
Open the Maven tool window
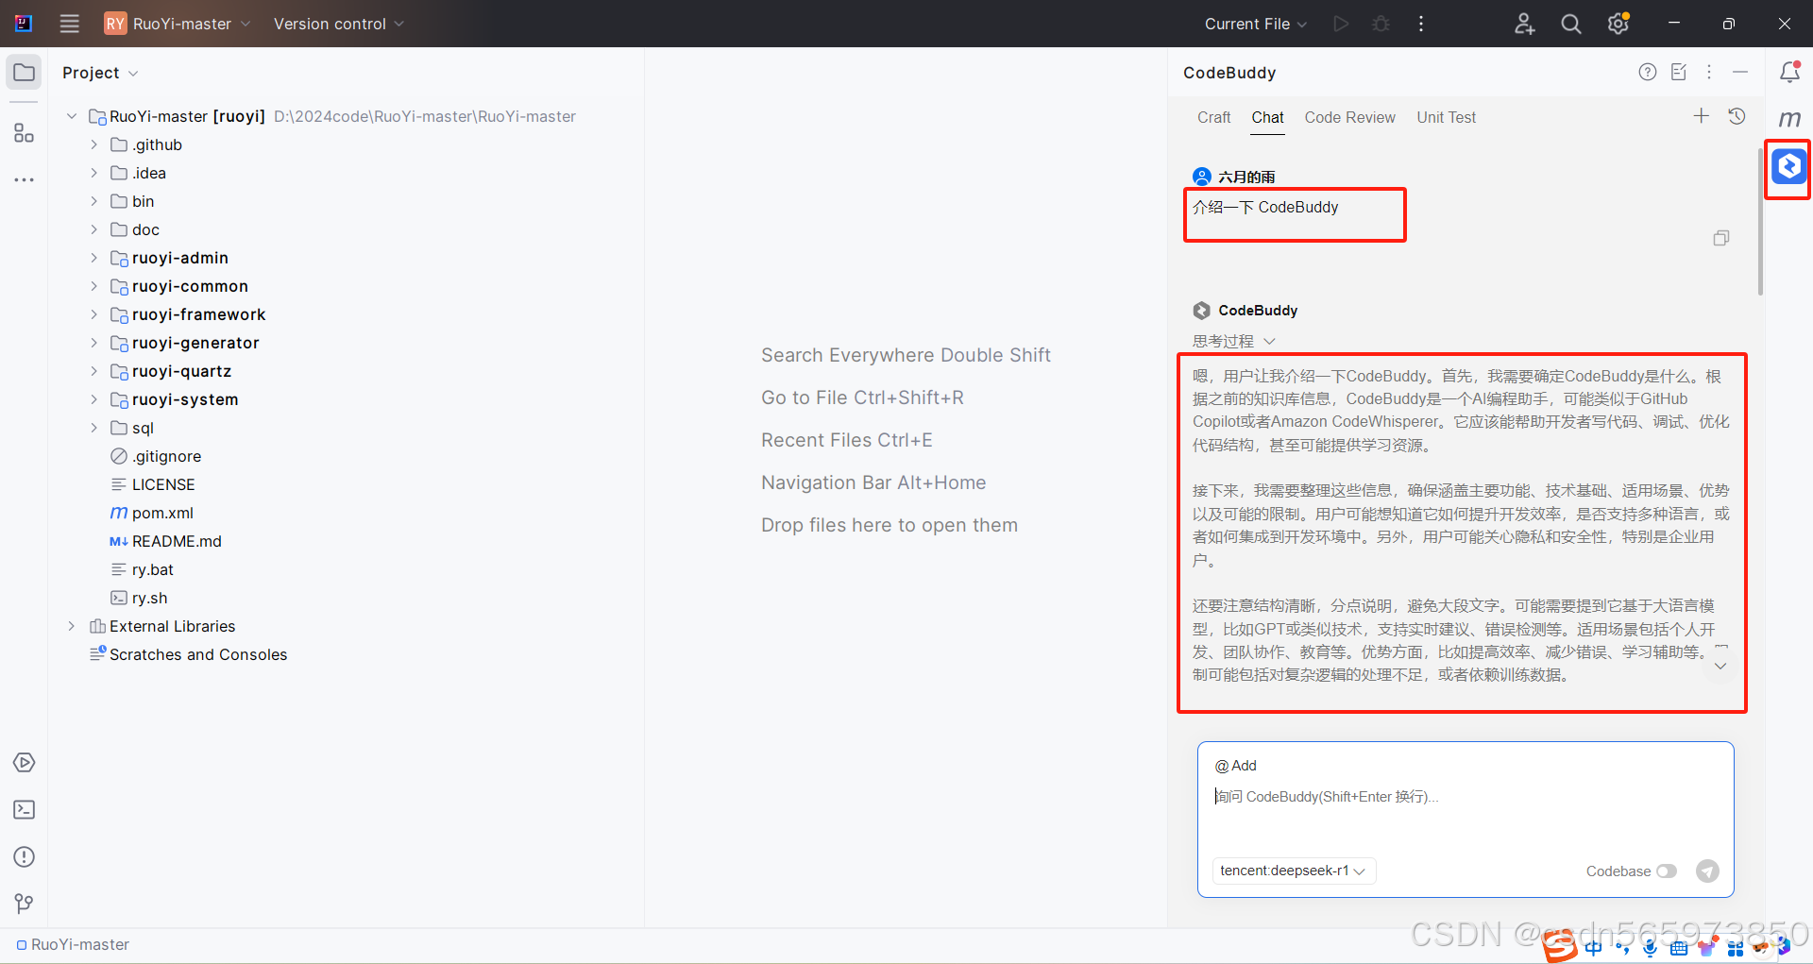[x=1789, y=119]
